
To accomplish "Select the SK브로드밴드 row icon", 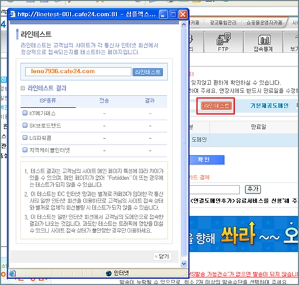I will [25, 126].
